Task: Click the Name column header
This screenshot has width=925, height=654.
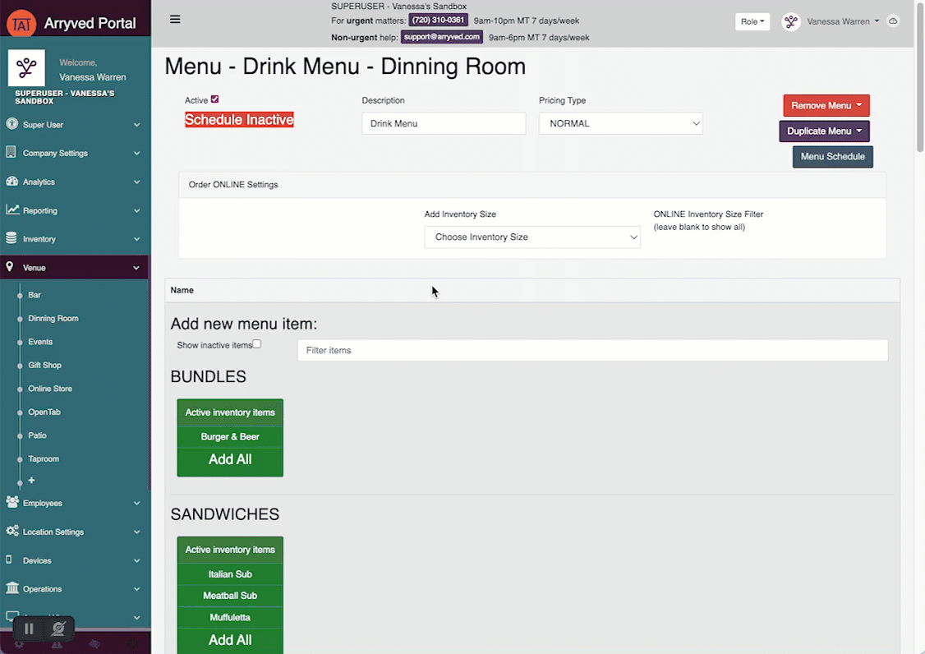Action: tap(182, 290)
